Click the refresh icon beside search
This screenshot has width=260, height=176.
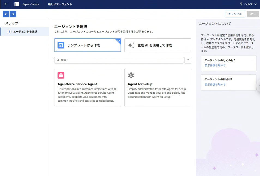[x=188, y=60]
